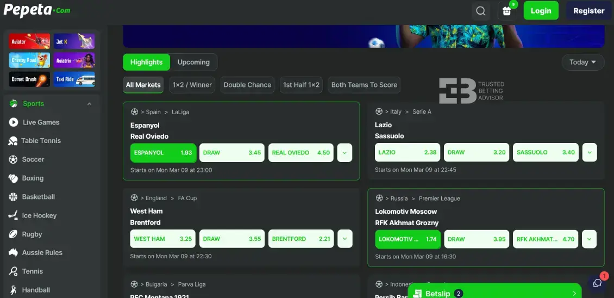The width and height of the screenshot is (614, 298).
Task: Pick Real Oviedo at 4.50
Action: 300,152
